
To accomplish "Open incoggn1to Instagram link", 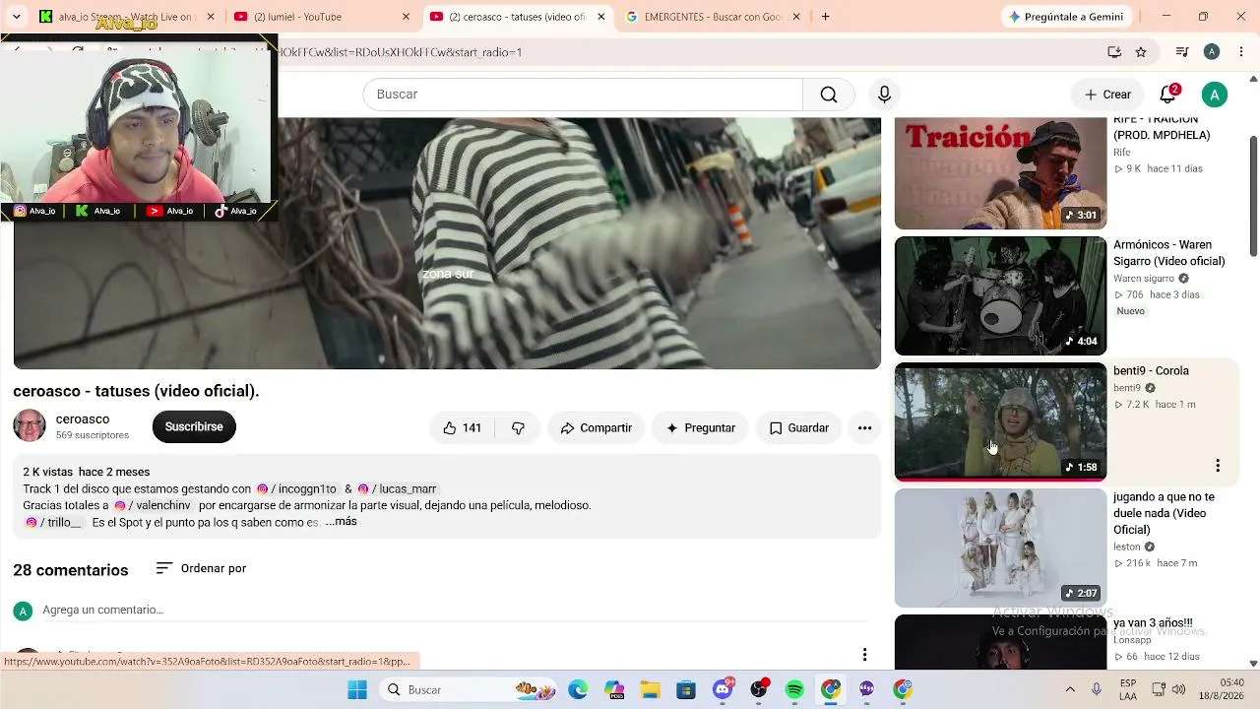I will [x=296, y=489].
